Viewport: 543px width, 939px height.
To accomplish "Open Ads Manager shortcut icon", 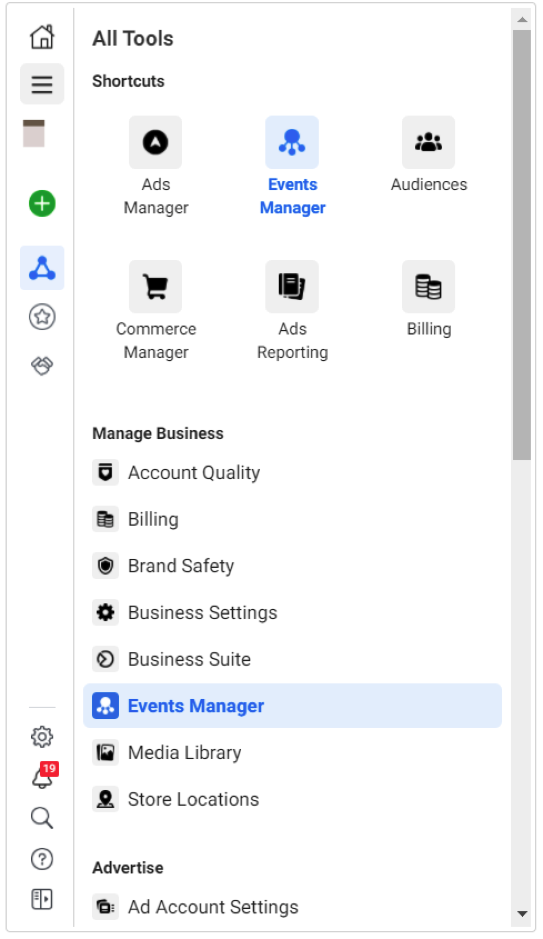I will [x=155, y=142].
